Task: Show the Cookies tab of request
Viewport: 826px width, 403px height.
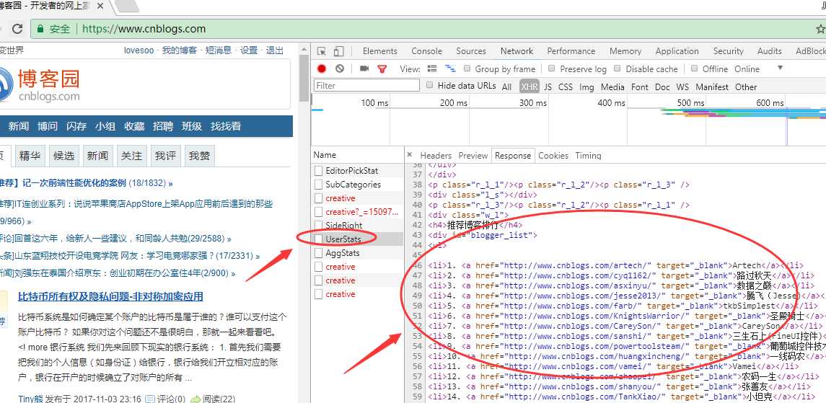Action: pyautogui.click(x=553, y=155)
